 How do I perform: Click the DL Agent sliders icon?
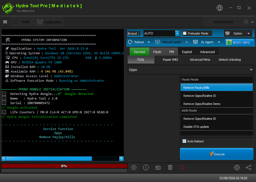click(x=195, y=42)
